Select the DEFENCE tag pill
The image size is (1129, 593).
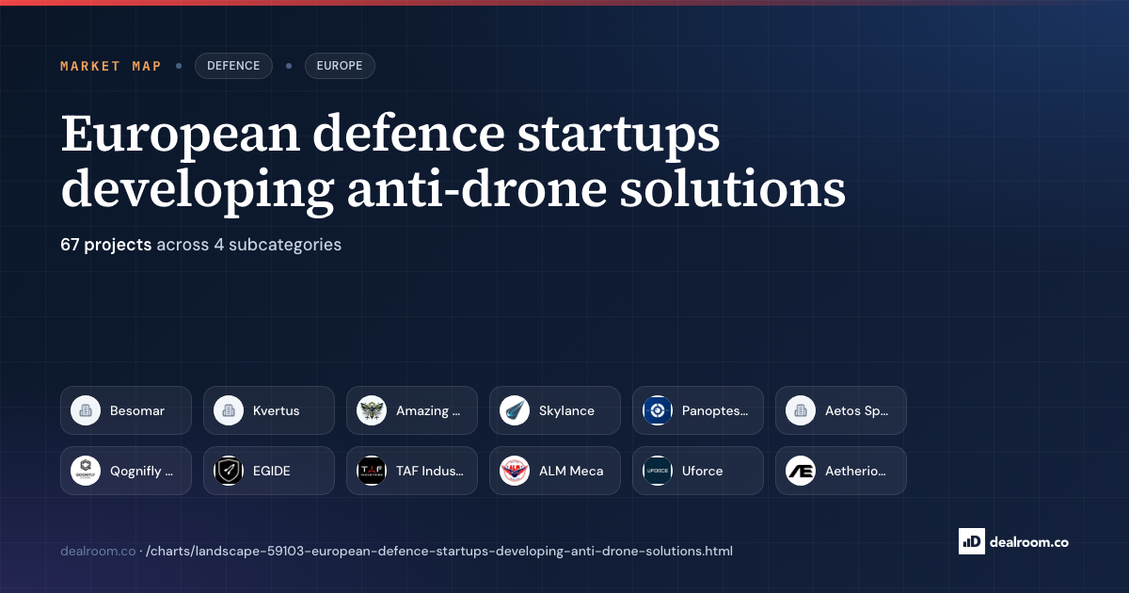click(233, 66)
